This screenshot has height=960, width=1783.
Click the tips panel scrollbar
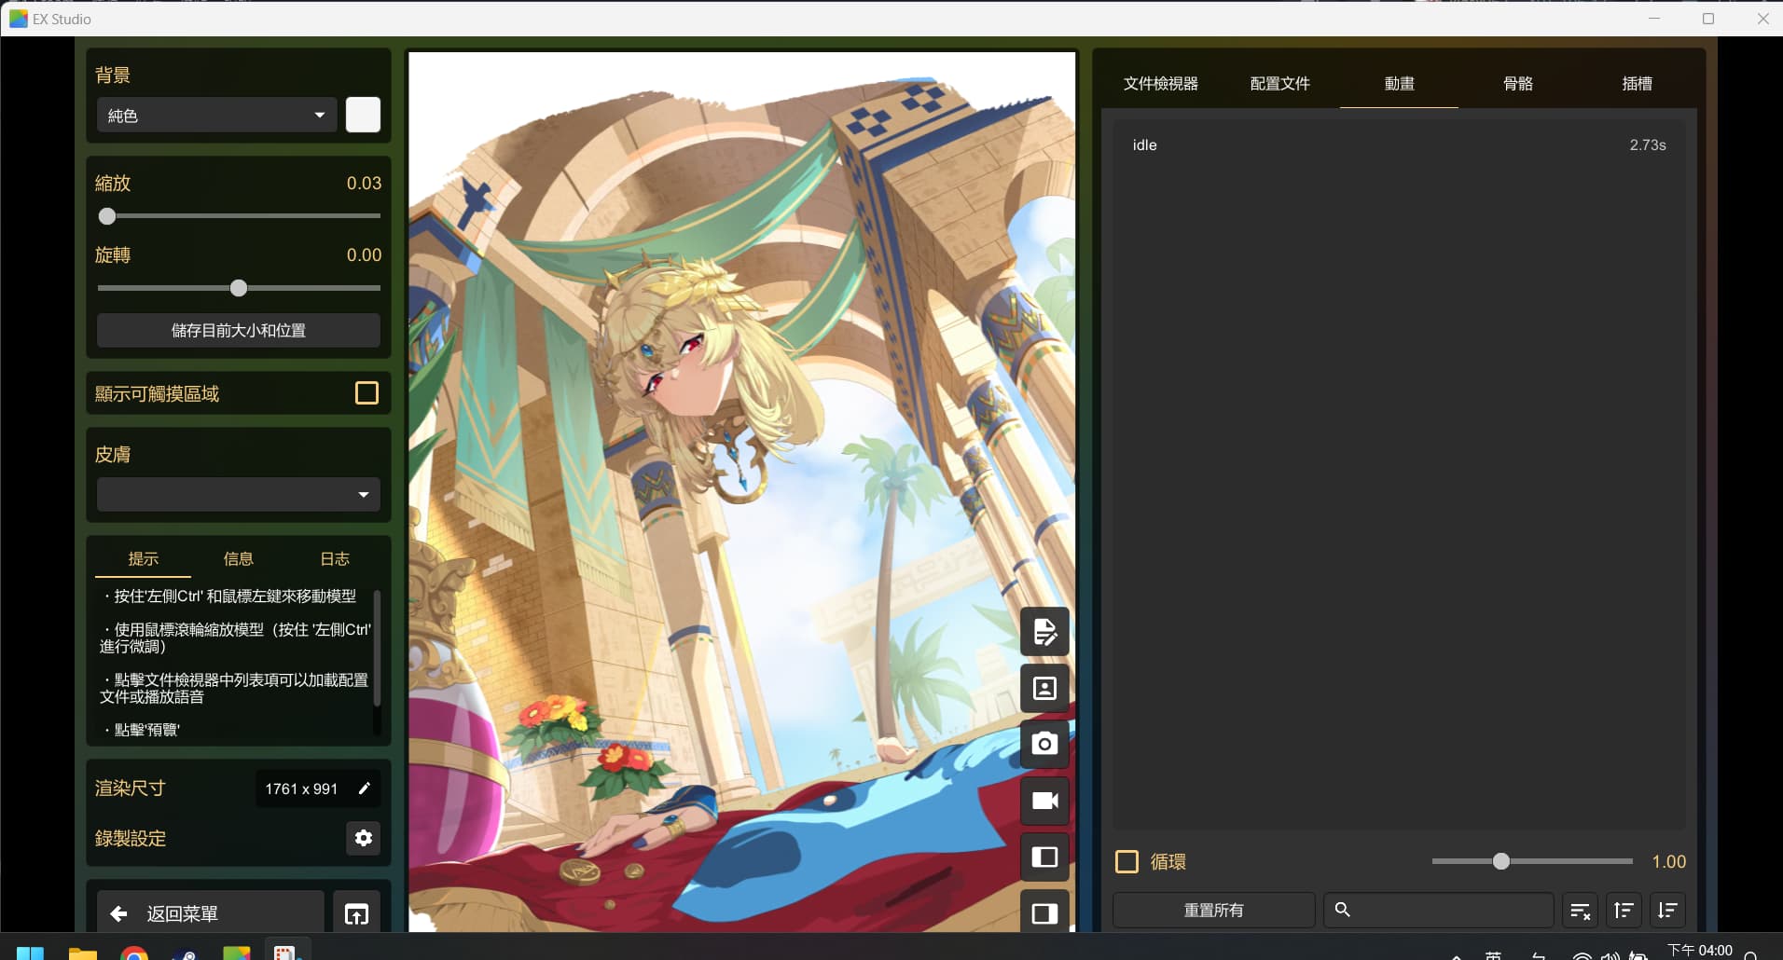pyautogui.click(x=377, y=647)
